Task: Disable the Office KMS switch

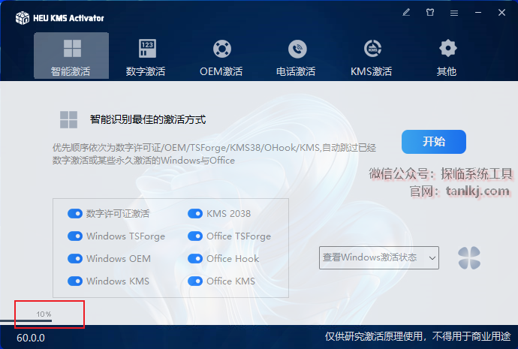Action: pos(195,281)
